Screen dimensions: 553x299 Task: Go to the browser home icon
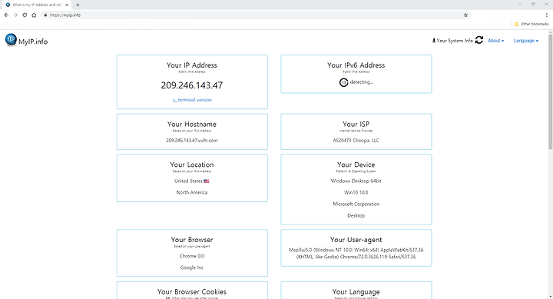coord(34,15)
